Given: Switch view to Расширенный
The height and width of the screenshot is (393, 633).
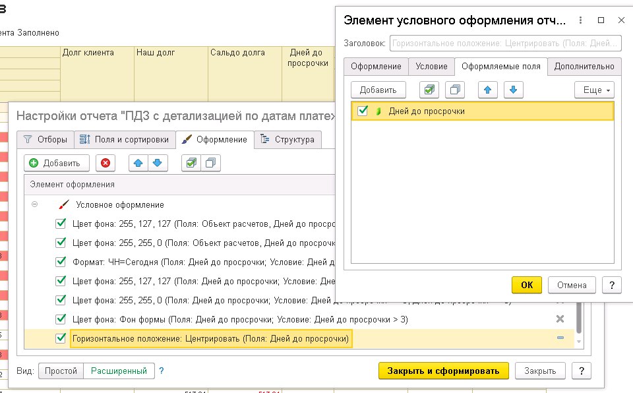Looking at the screenshot, I should 119,371.
